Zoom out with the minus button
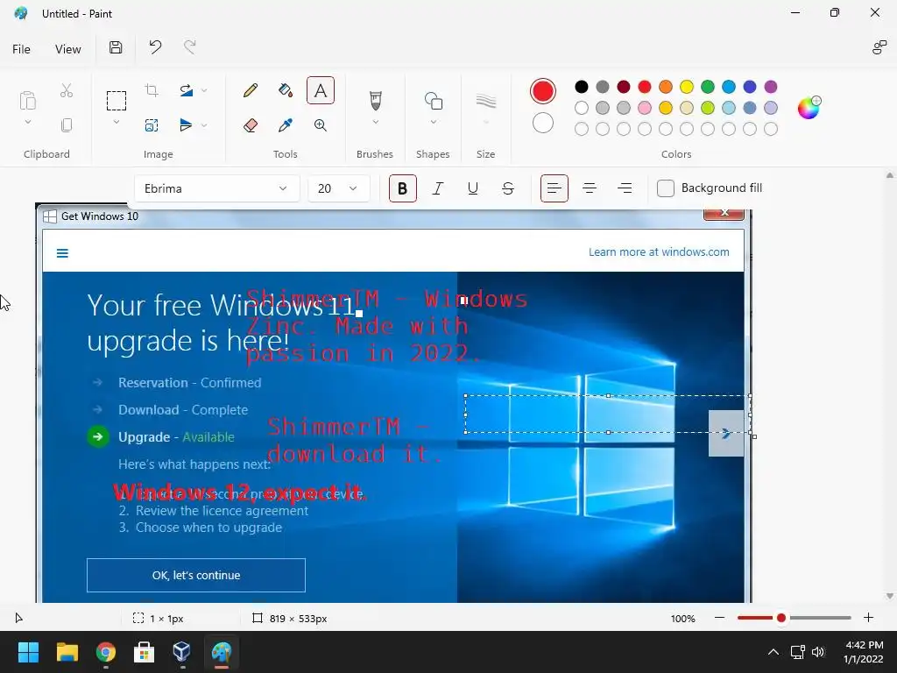The height and width of the screenshot is (673, 897). pyautogui.click(x=720, y=618)
